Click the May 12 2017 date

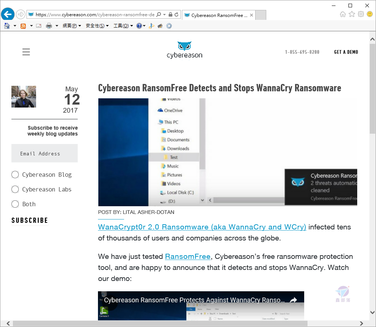click(x=71, y=99)
